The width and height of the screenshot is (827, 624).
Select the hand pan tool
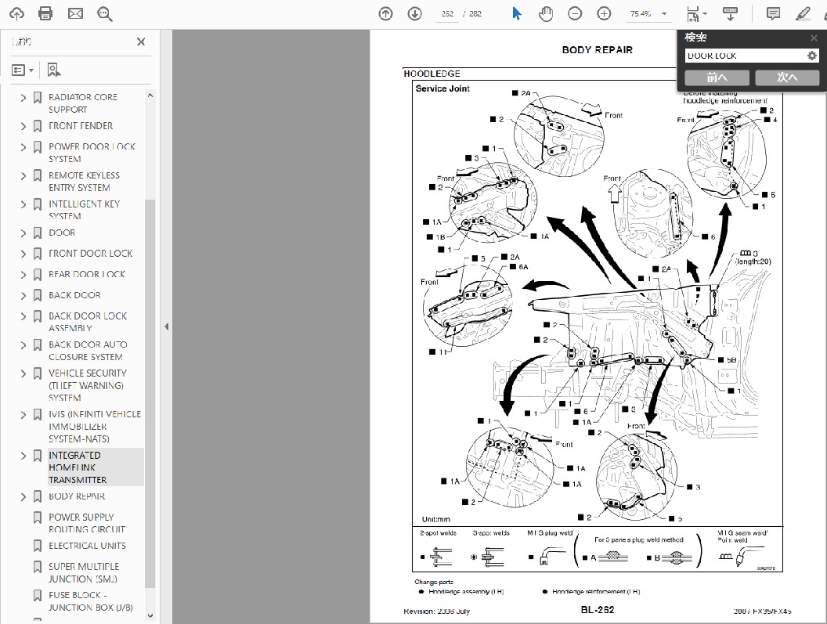pos(546,14)
